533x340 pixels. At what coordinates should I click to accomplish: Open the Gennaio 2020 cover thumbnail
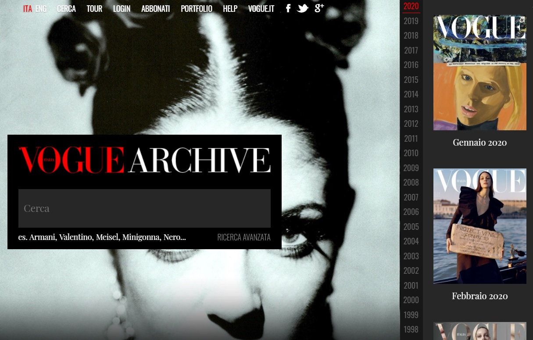480,73
